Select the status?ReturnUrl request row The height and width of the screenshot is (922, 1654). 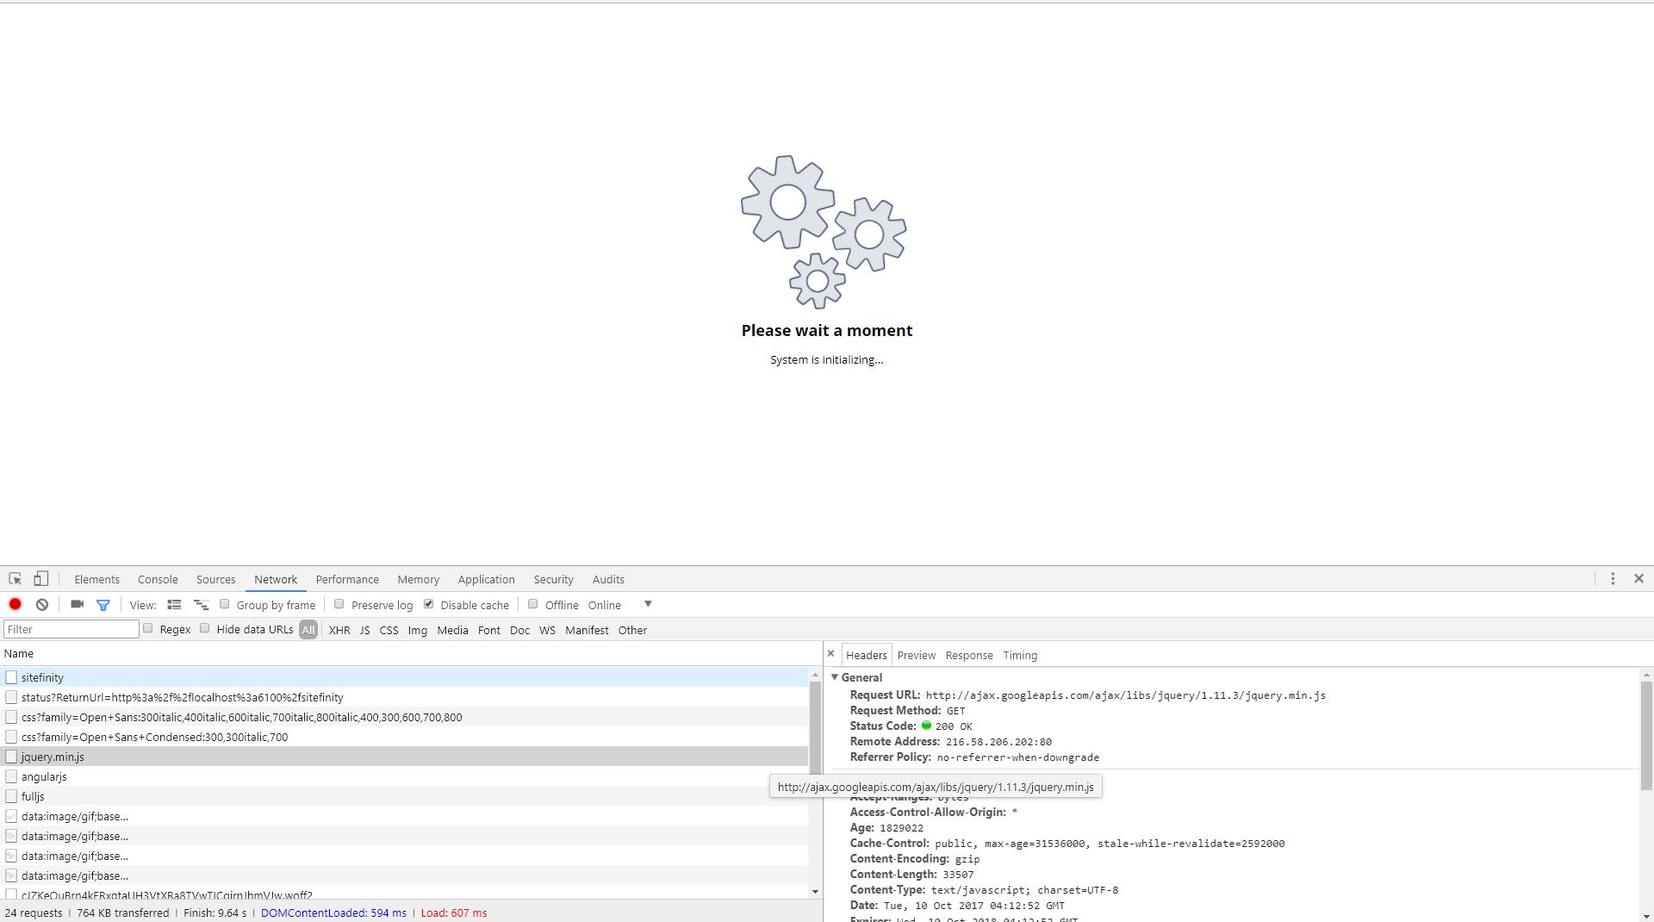click(404, 697)
